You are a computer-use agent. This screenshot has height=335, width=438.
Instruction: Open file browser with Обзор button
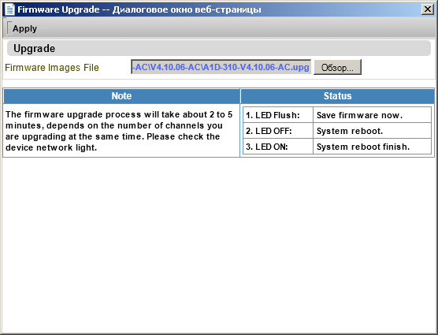click(x=337, y=67)
